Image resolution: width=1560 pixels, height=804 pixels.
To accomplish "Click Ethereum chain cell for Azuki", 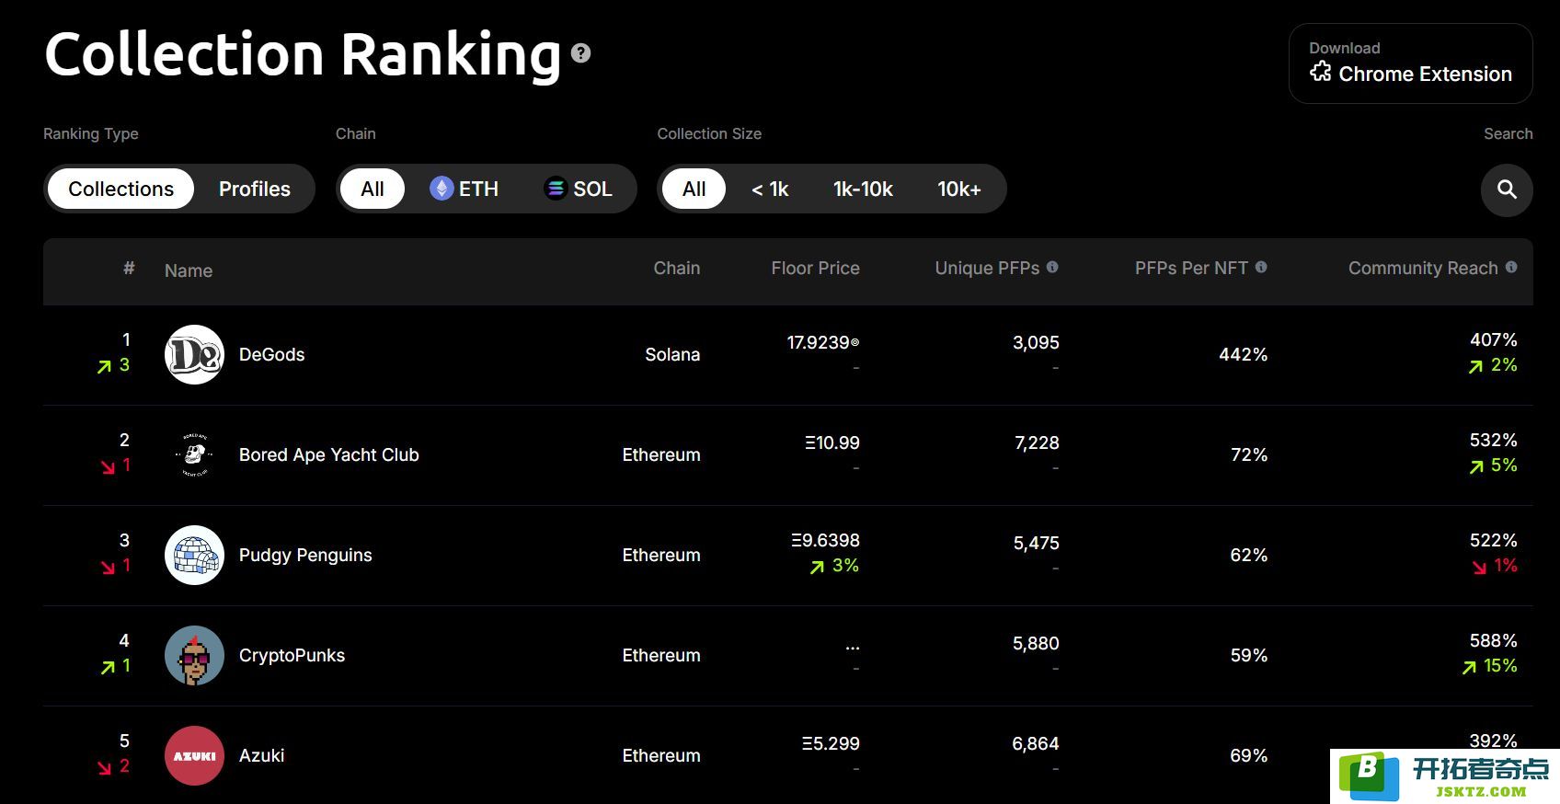I will 661,755.
